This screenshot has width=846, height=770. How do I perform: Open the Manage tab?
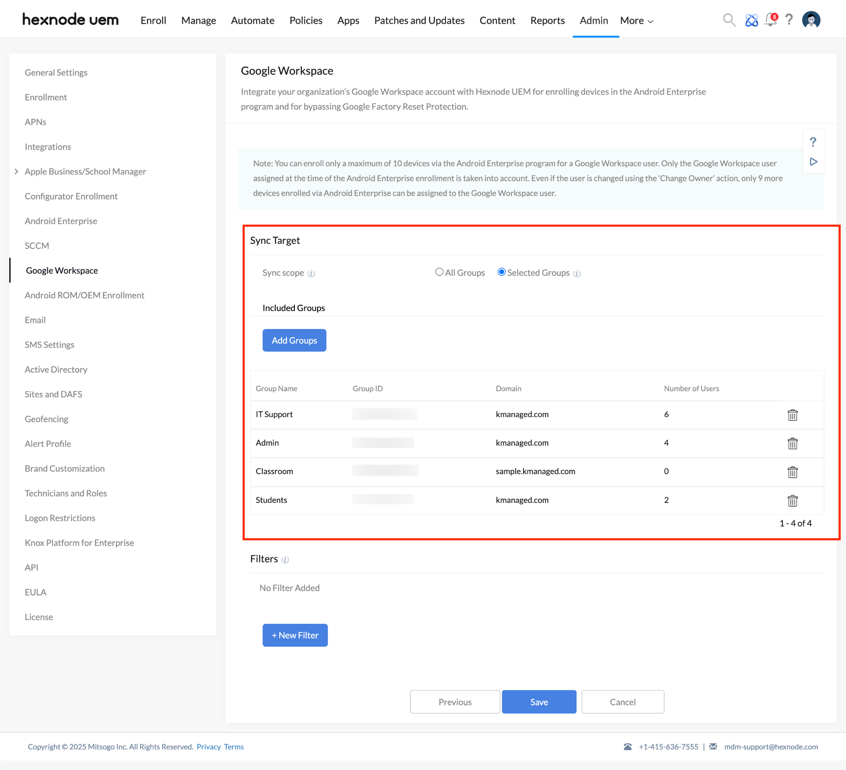198,21
